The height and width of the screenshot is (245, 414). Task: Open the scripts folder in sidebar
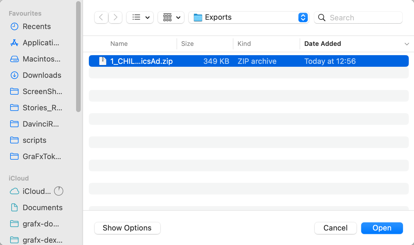pyautogui.click(x=34, y=140)
